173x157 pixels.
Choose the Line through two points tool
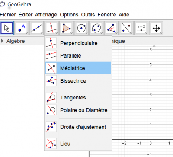click(x=37, y=28)
